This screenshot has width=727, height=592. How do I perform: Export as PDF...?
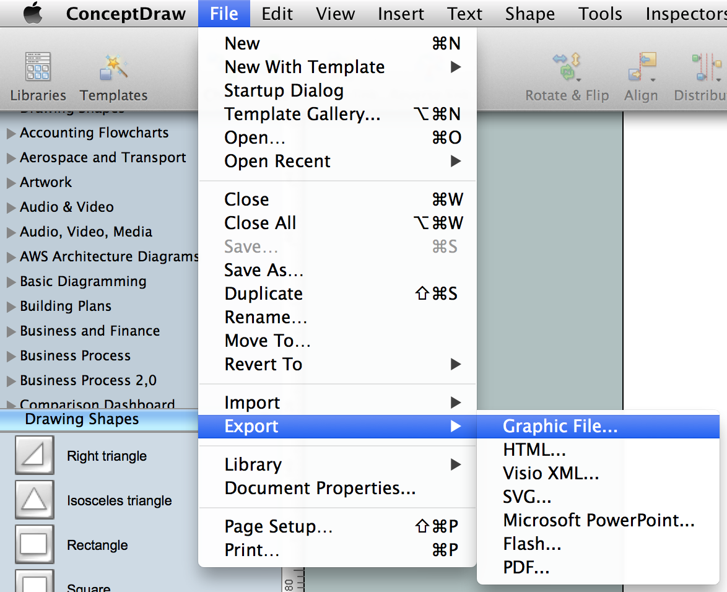click(x=598, y=567)
